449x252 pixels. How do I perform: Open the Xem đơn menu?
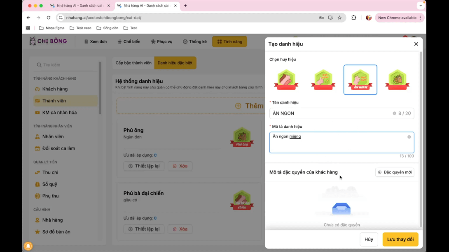coord(95,42)
